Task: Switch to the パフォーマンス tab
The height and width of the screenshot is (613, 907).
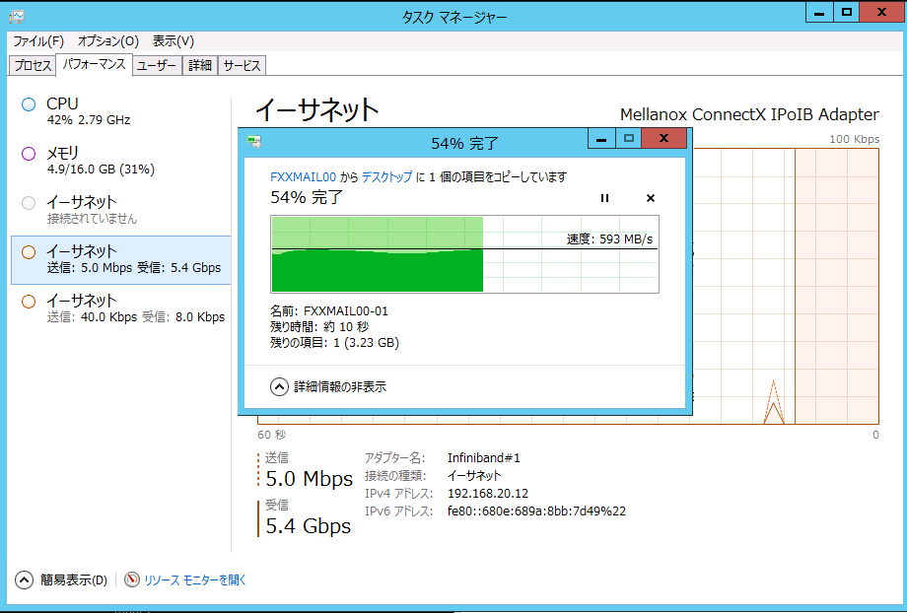Action: [x=94, y=64]
